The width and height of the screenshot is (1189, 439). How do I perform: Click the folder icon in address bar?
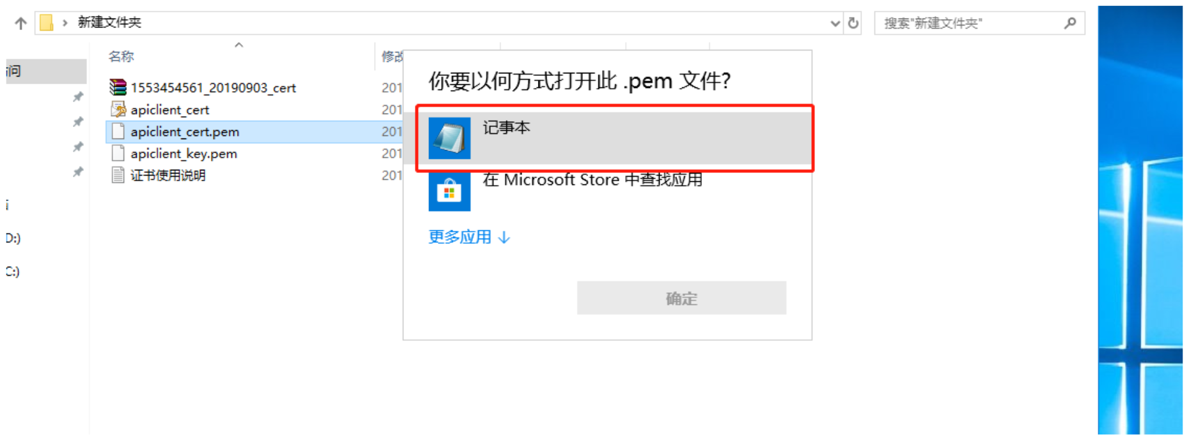tap(46, 23)
